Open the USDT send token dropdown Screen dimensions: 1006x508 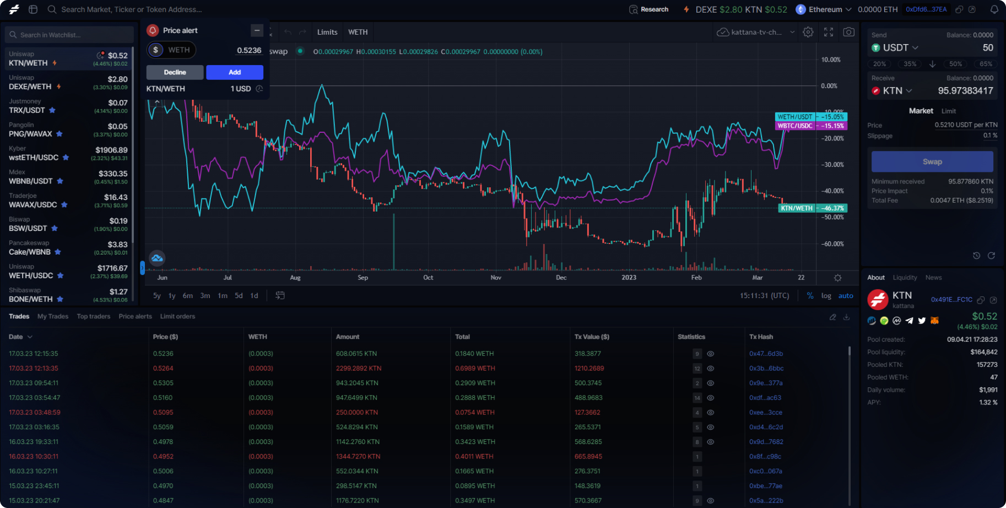[899, 47]
